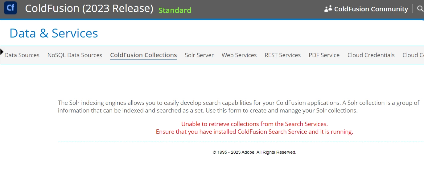Click the 'Ensure that you have installed' error line
424x174 pixels.
254,132
